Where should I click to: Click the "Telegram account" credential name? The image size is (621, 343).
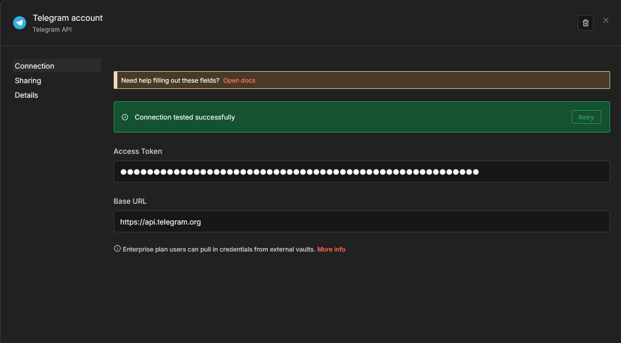click(x=67, y=18)
